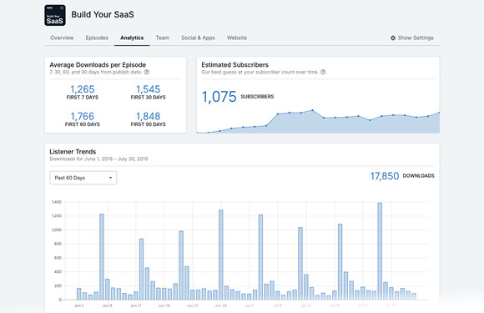
Task: Click the Build Your SaaS title text
Action: (103, 14)
